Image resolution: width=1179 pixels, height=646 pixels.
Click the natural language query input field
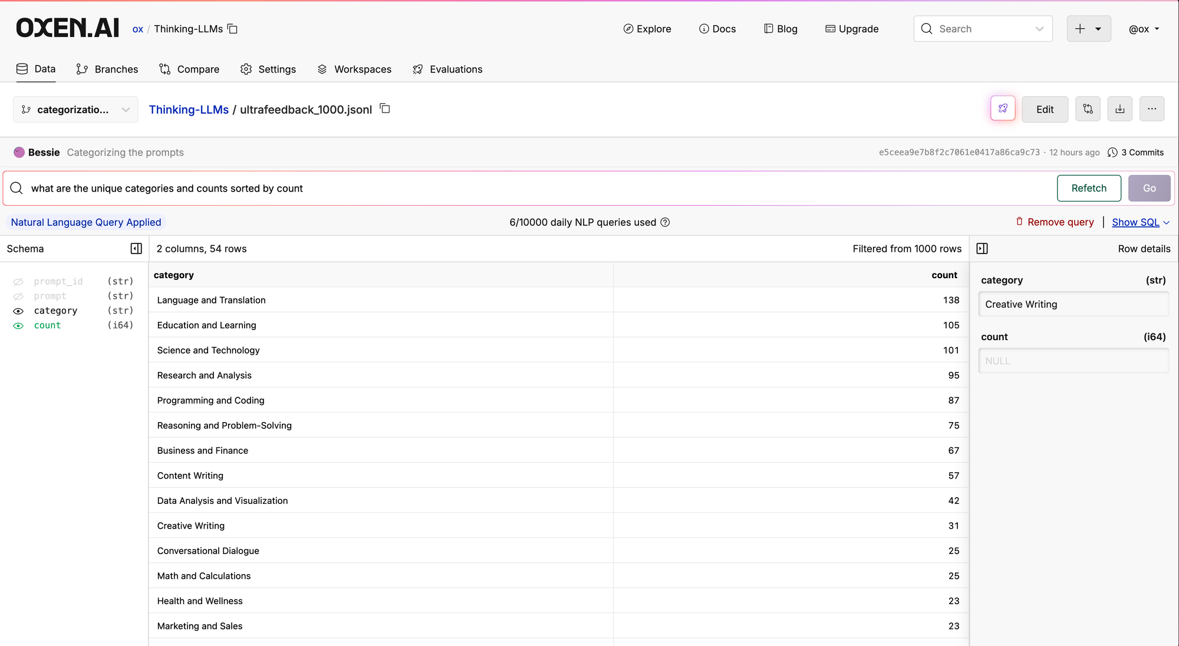531,189
